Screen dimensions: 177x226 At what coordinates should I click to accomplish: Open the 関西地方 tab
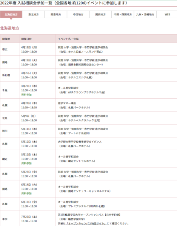pyautogui.click(x=100, y=14)
